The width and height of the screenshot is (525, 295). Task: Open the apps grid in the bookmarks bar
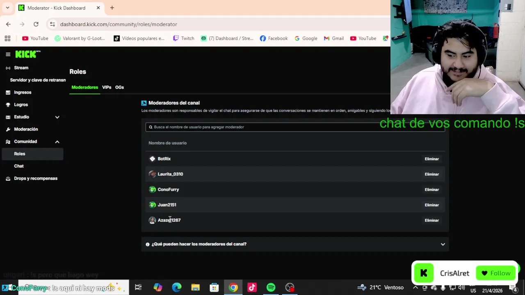7,38
